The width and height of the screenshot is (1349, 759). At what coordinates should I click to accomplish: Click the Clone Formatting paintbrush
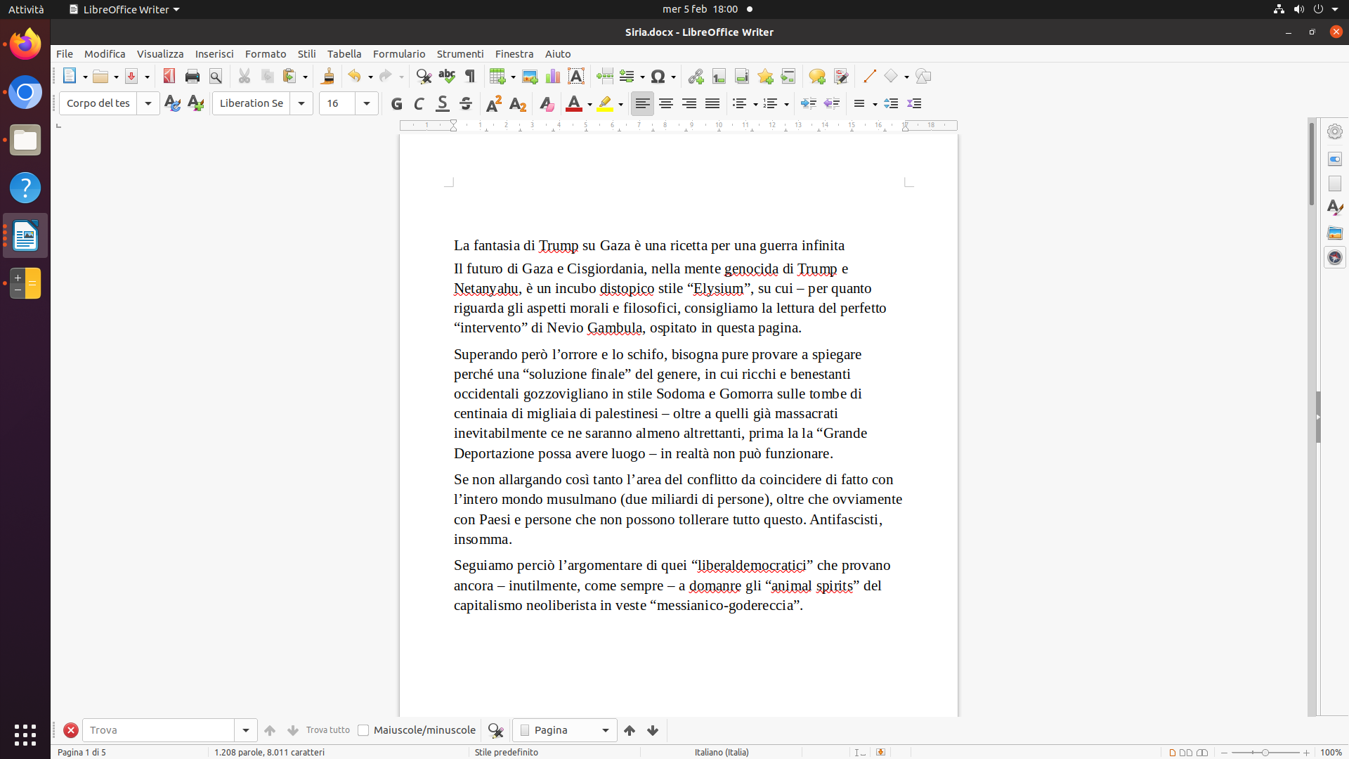[327, 76]
